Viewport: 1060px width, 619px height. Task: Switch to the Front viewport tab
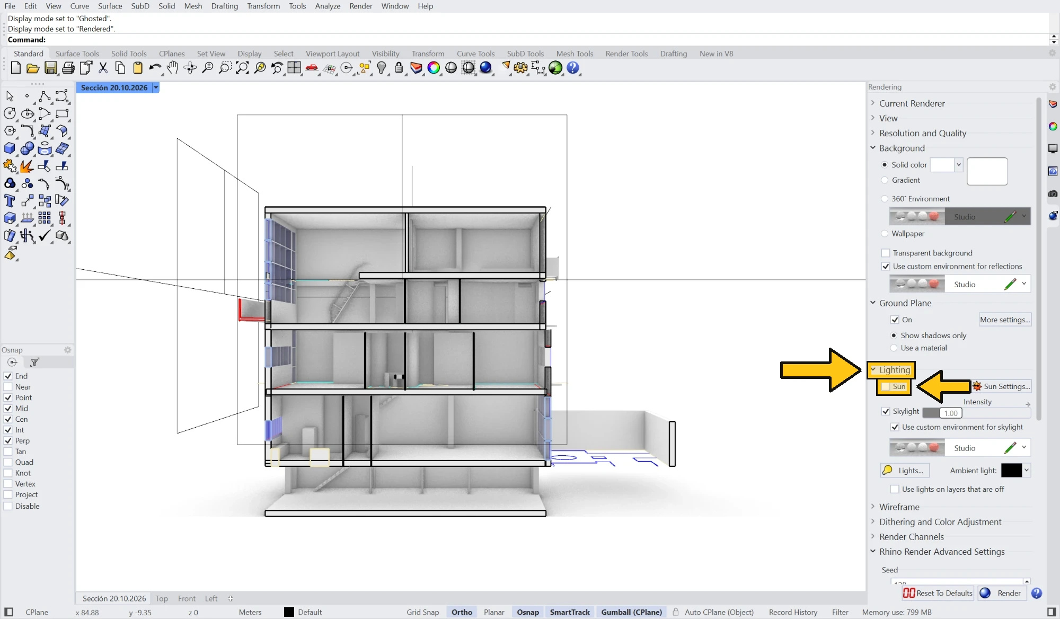click(187, 598)
